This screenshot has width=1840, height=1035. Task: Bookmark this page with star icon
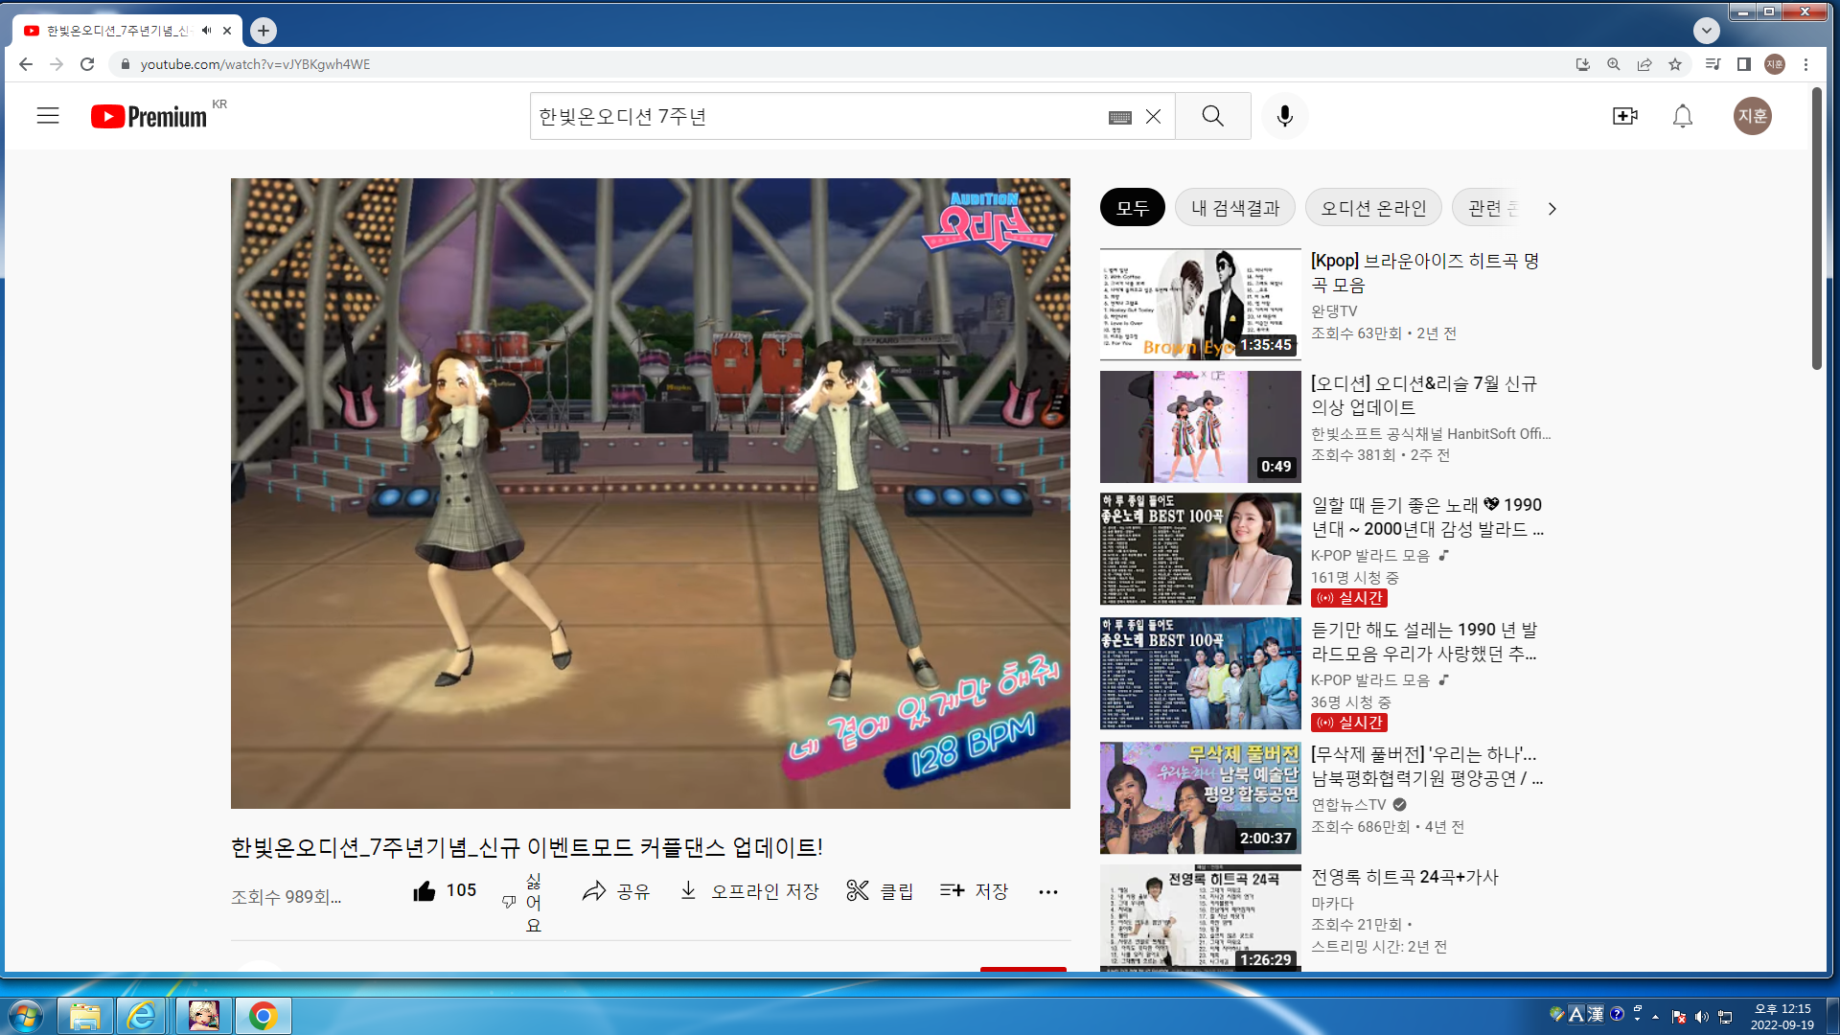click(1675, 64)
